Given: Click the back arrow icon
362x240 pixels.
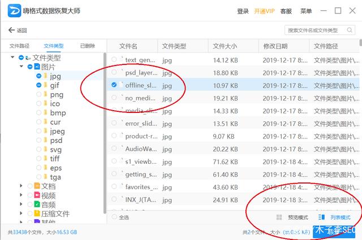Looking at the screenshot, I should click(x=11, y=30).
